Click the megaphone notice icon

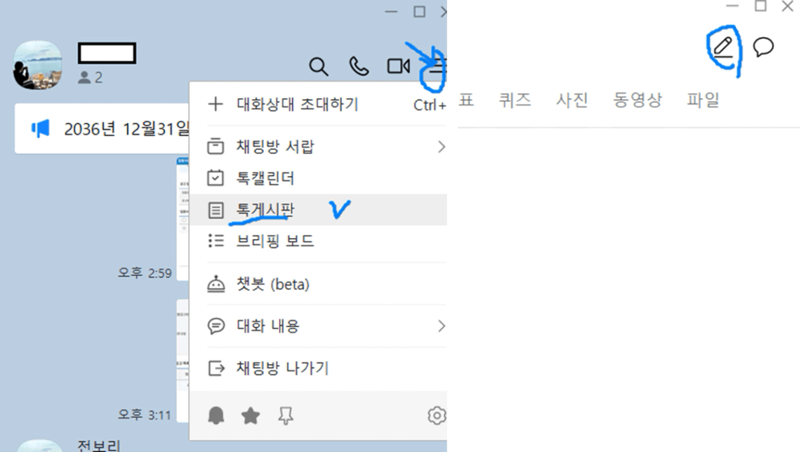(x=41, y=129)
